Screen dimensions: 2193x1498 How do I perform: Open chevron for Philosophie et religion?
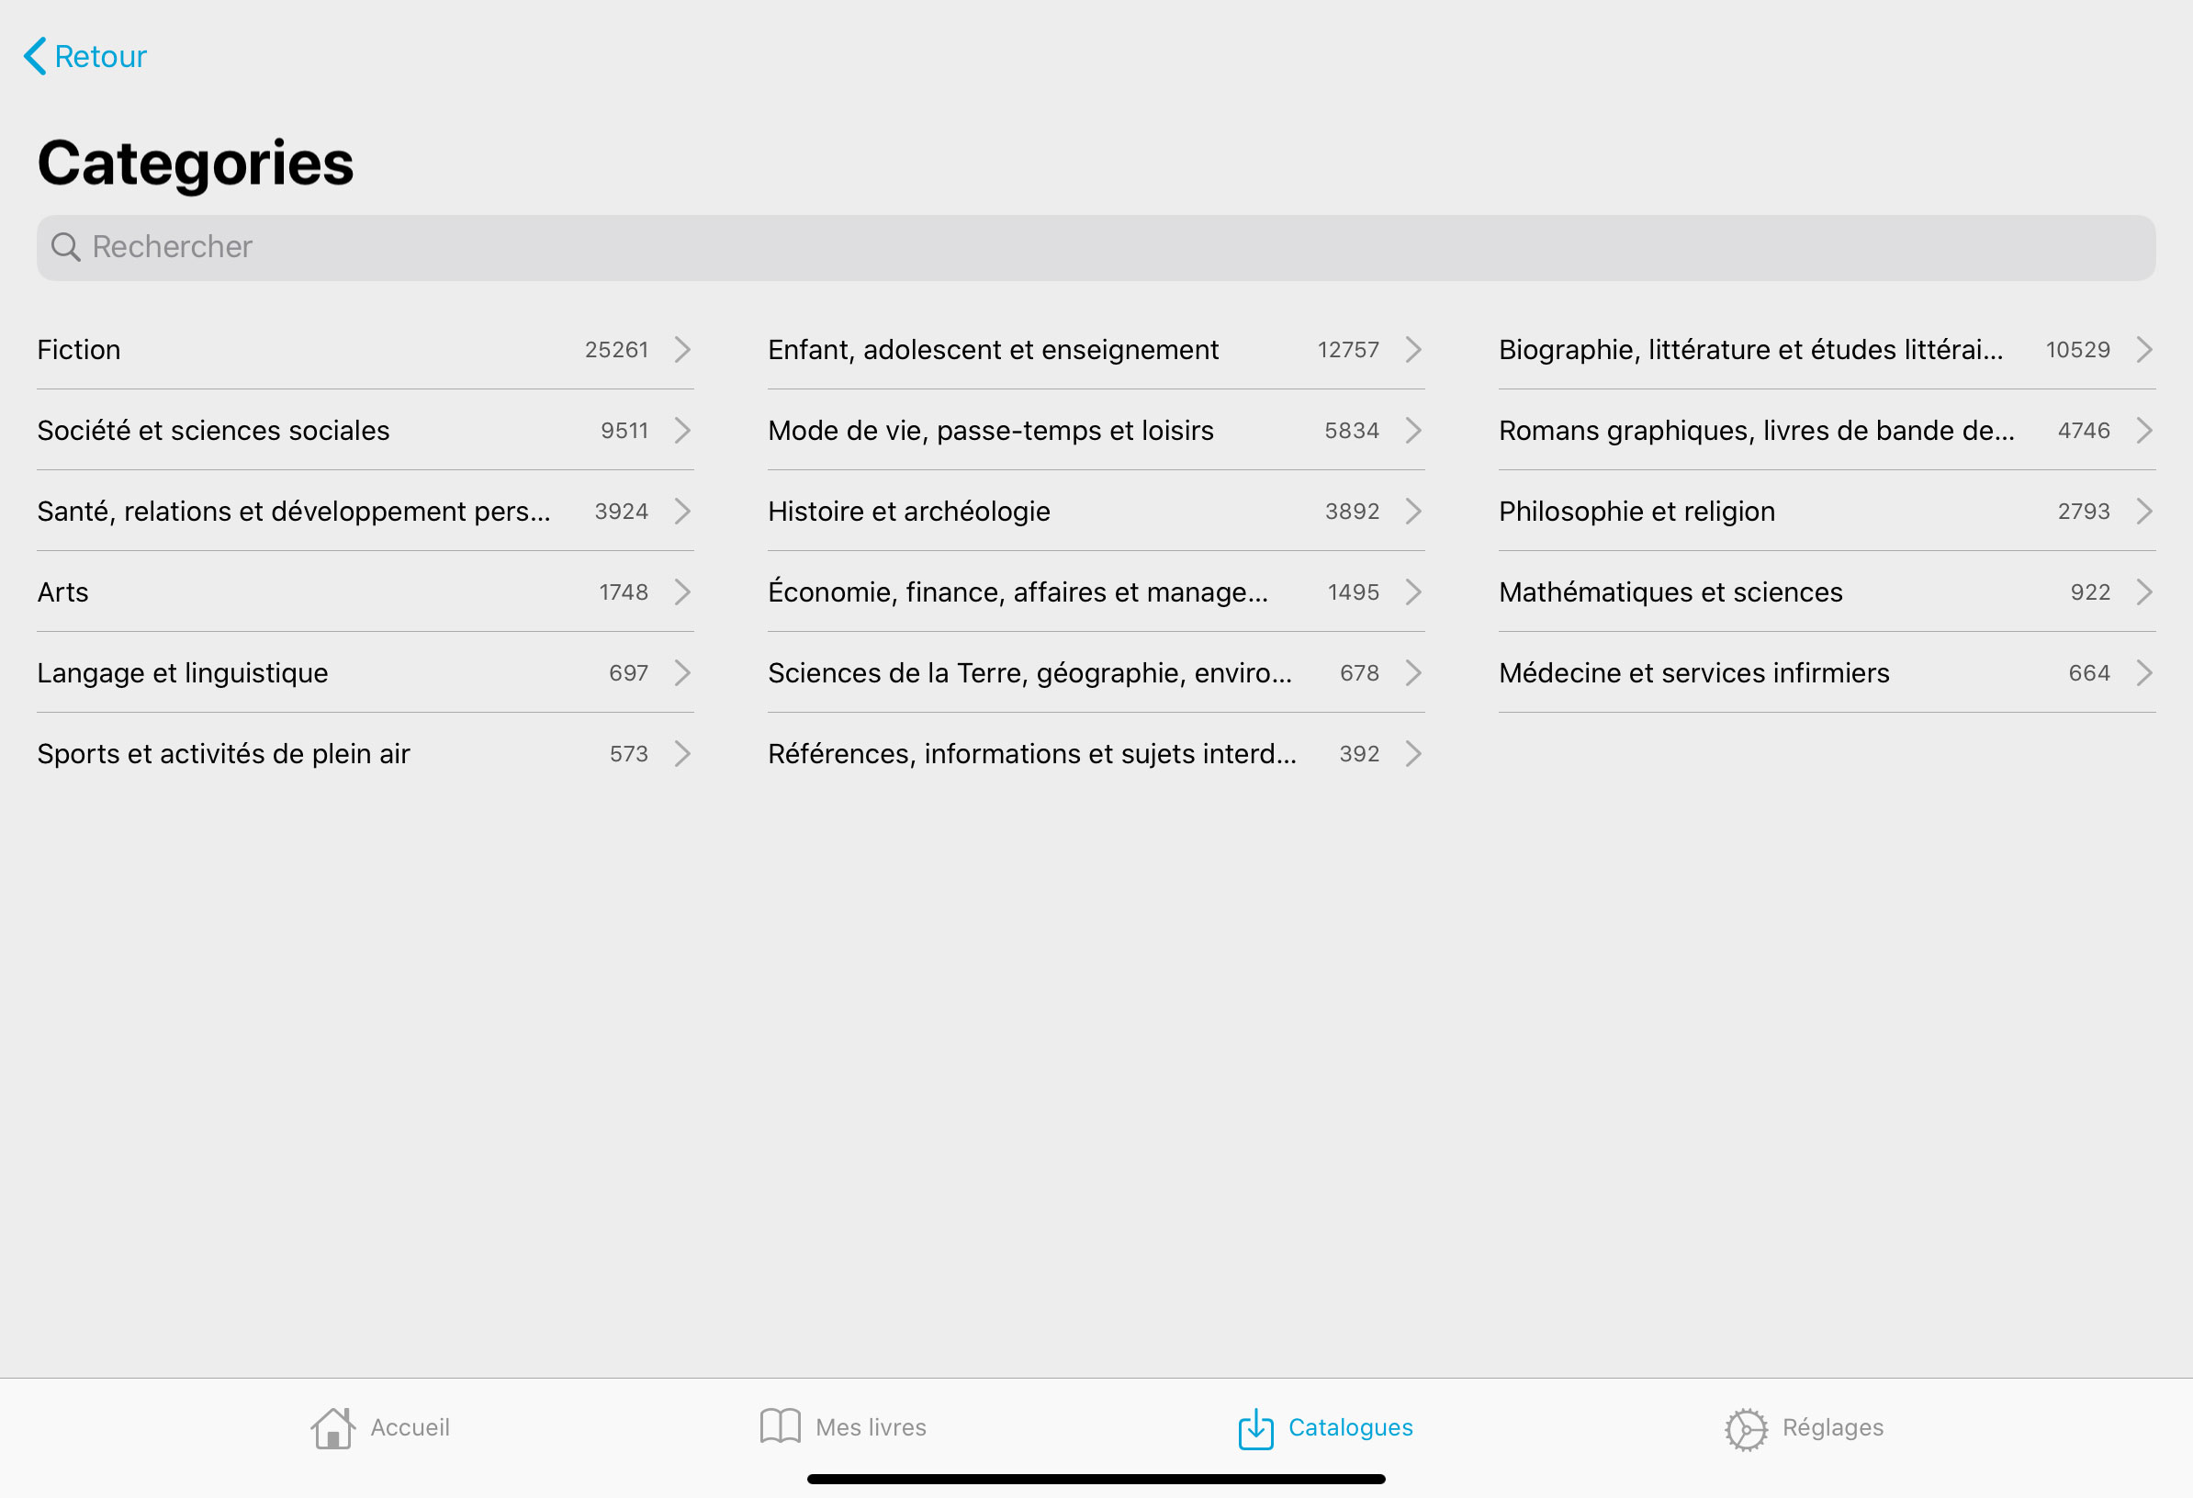[2143, 512]
